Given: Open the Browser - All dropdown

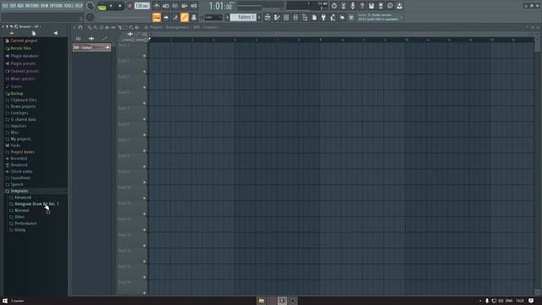Looking at the screenshot, I should click(30, 26).
